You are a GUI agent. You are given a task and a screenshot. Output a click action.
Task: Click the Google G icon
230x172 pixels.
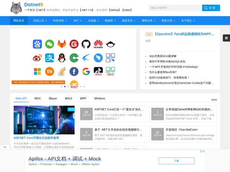pos(86,71)
